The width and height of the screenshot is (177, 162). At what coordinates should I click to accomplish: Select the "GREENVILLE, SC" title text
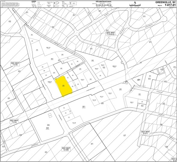(x=166, y=2)
